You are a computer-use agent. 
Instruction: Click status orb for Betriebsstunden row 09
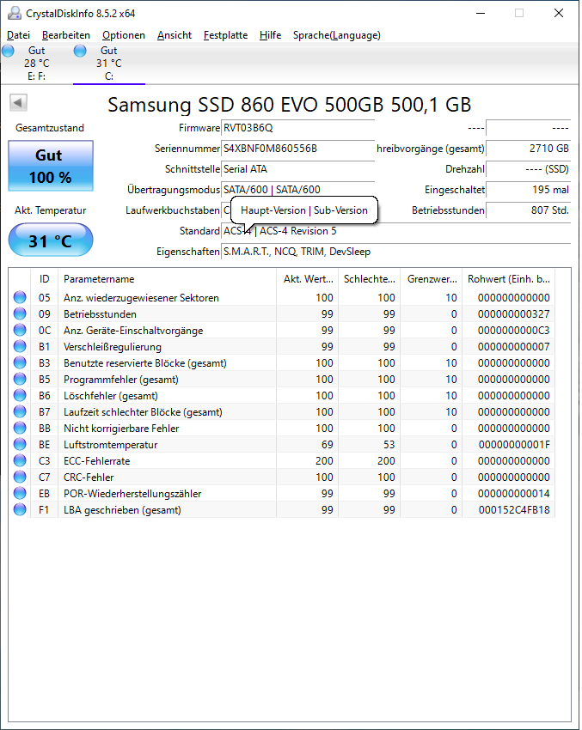20,313
